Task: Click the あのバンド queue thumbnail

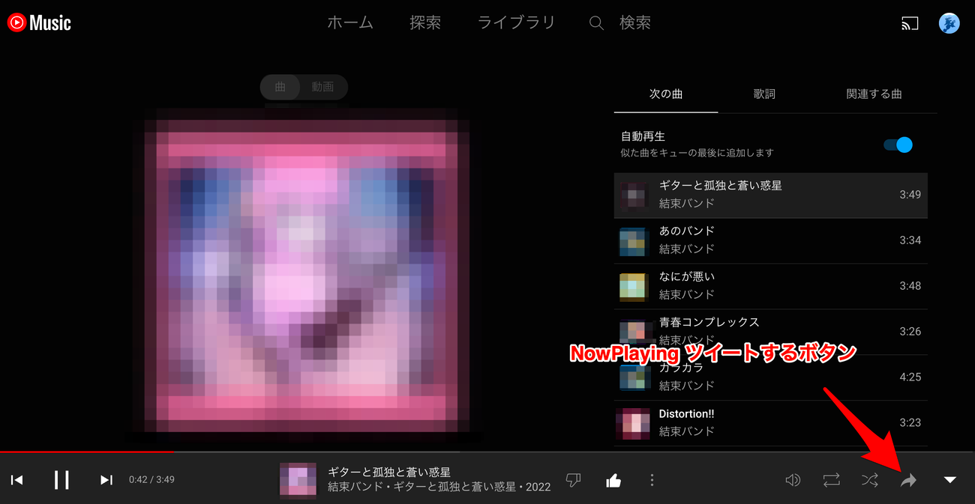Action: click(x=634, y=241)
